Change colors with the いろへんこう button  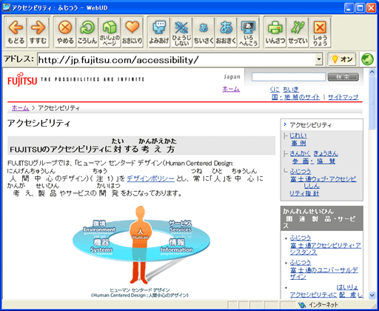(248, 33)
